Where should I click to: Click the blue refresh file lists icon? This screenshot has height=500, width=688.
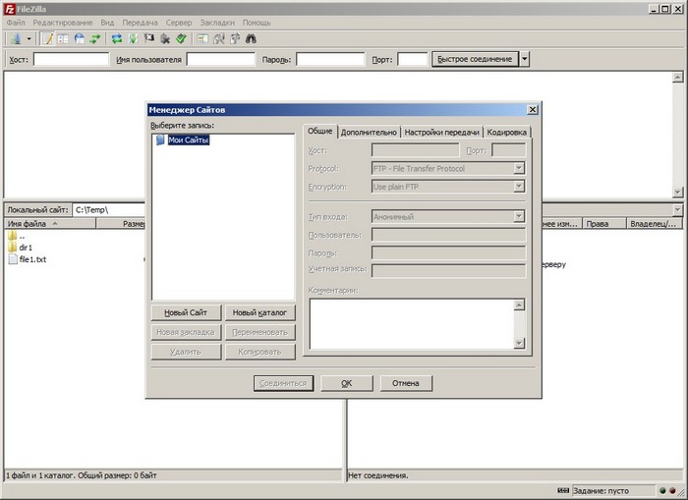tap(117, 39)
